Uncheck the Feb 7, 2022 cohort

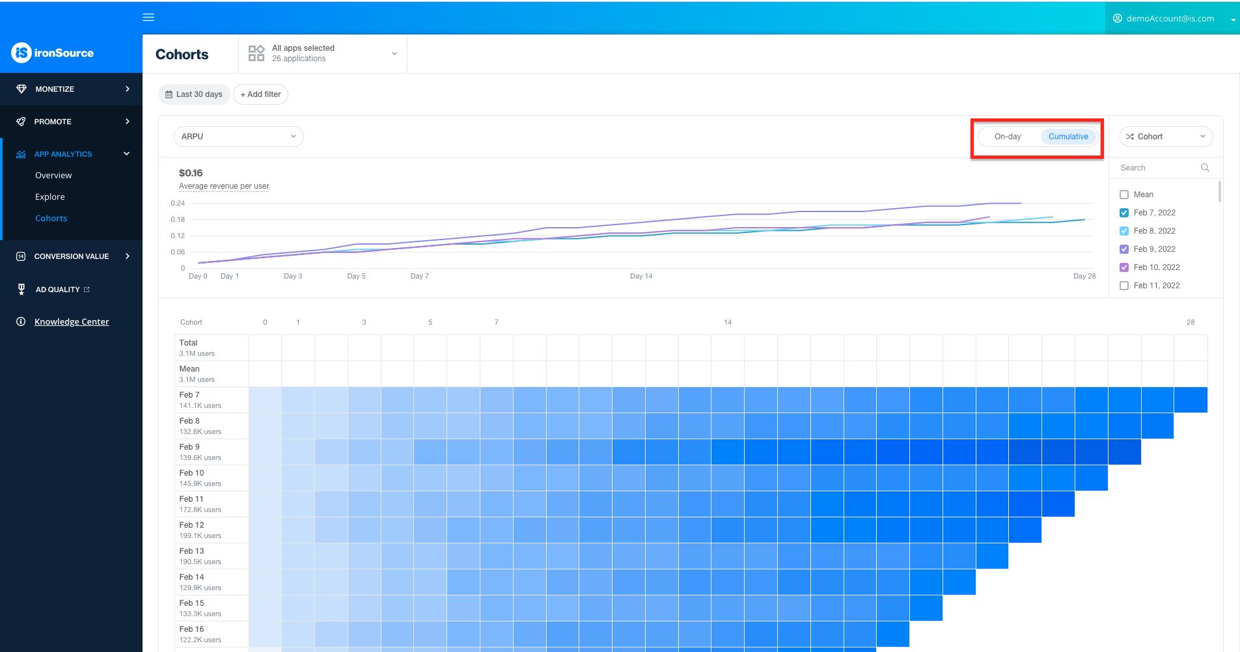click(1124, 213)
